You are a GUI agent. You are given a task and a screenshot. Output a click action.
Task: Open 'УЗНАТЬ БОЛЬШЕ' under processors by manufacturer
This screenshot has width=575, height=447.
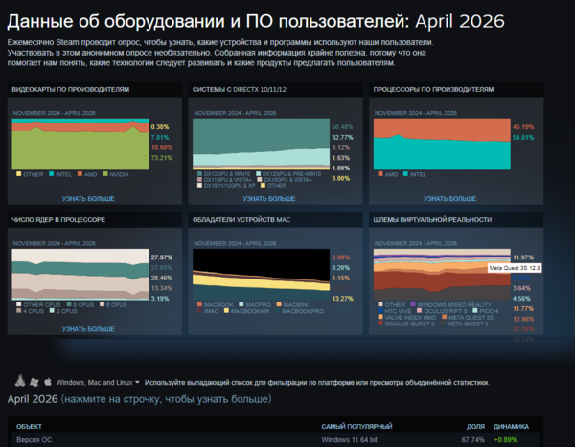[449, 198]
